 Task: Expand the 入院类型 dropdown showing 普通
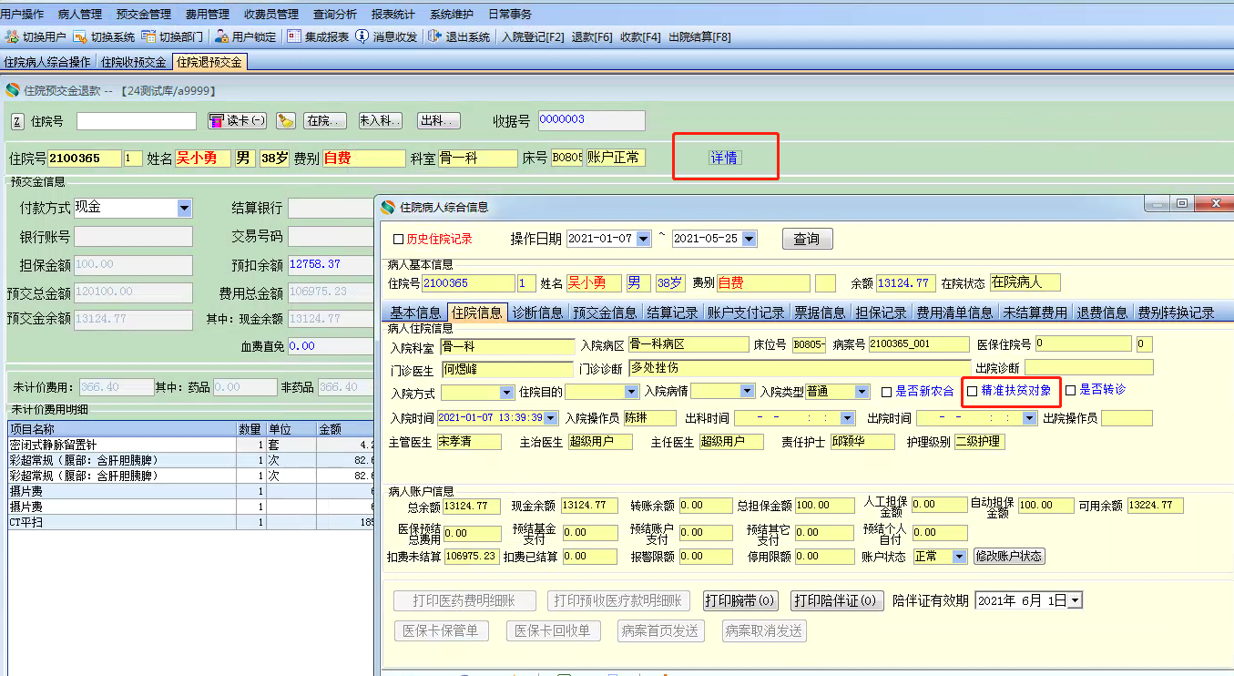[x=862, y=392]
